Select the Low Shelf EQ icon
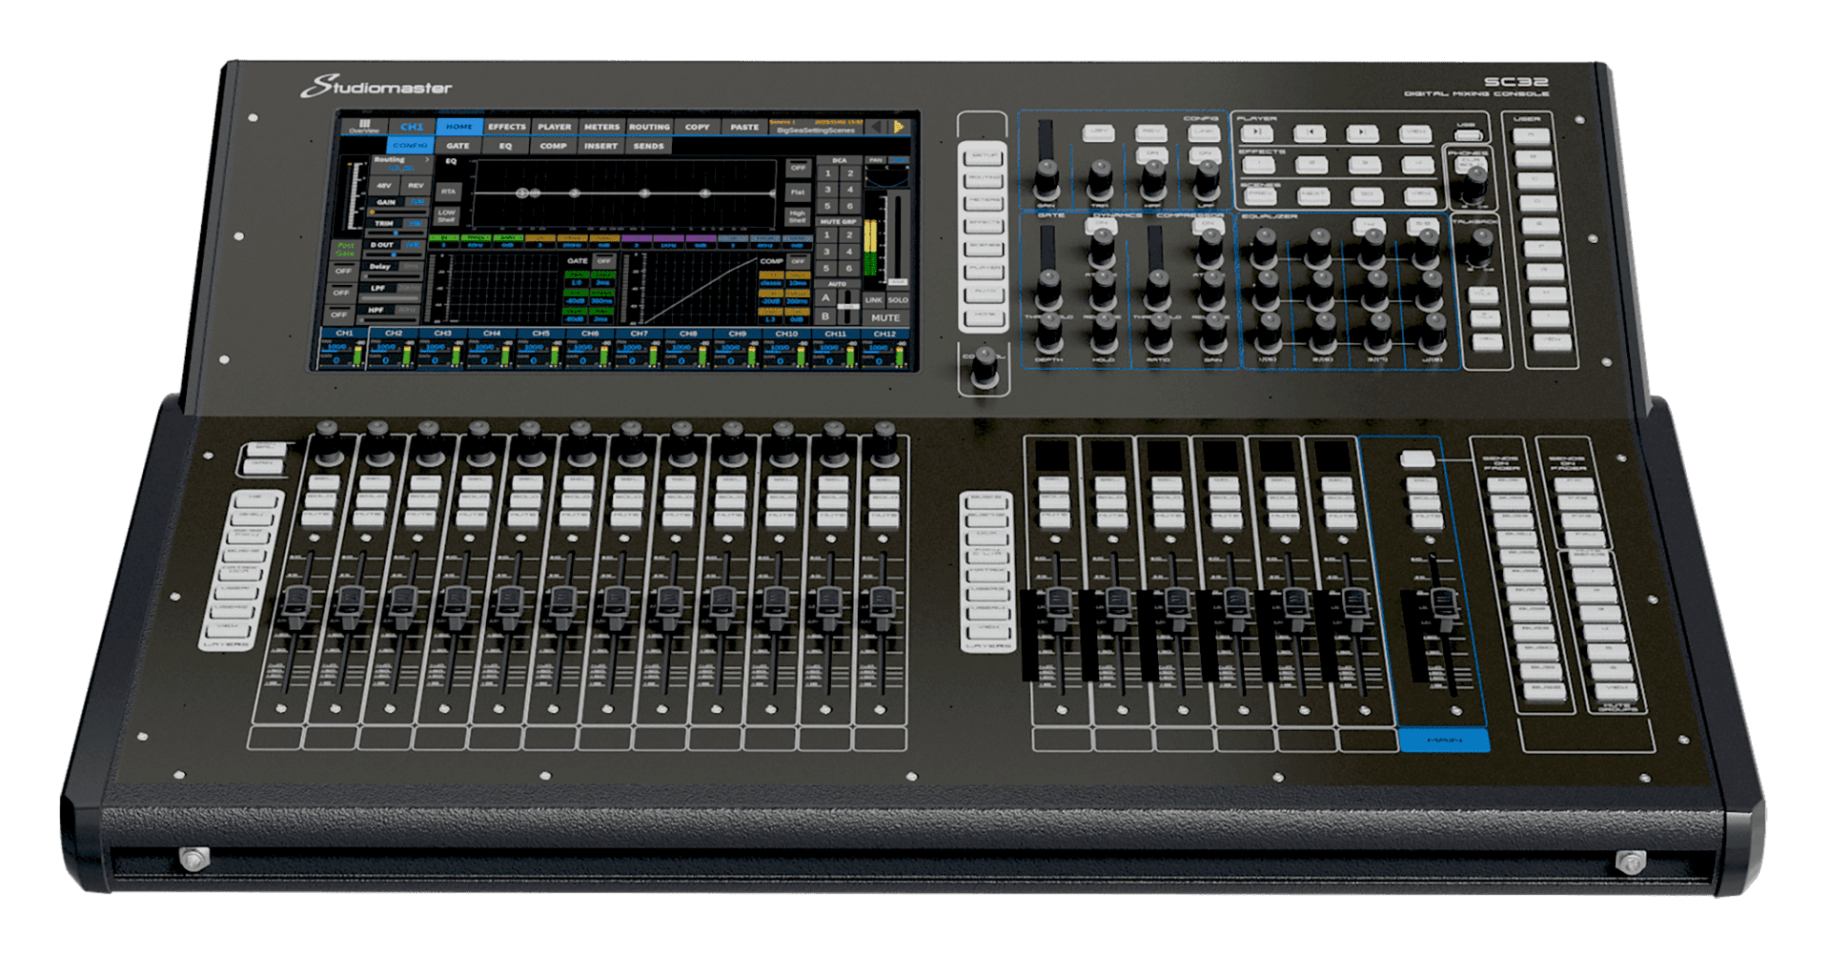The width and height of the screenshot is (1830, 955). 448,217
